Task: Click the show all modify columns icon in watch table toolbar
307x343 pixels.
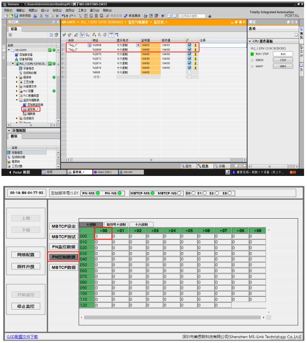Action: (82, 34)
